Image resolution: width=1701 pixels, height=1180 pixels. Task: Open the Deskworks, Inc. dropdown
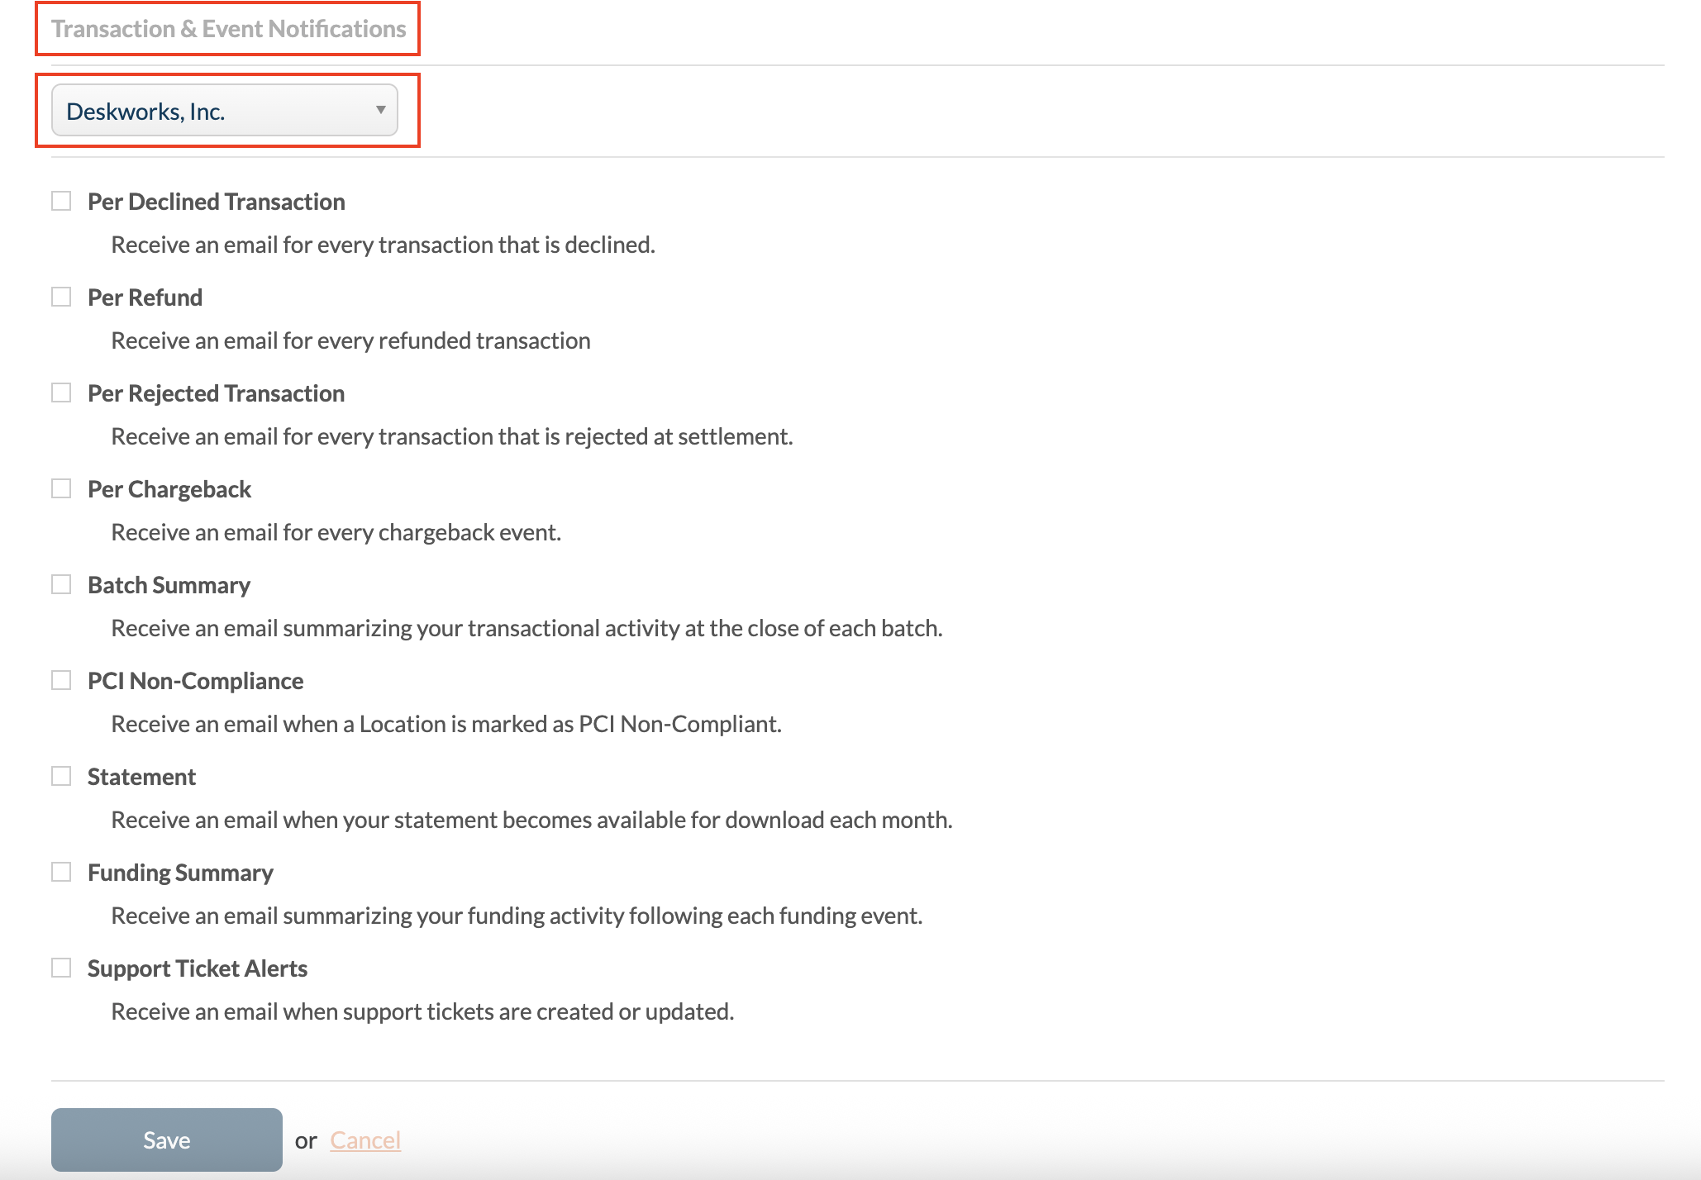(224, 111)
